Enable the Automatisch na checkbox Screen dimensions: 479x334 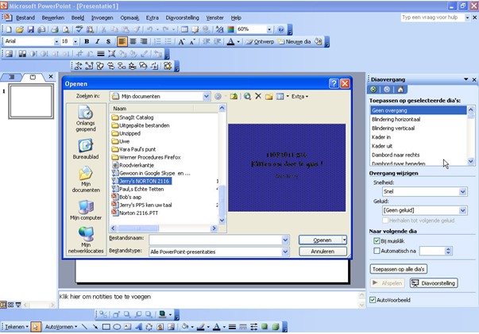[x=377, y=251]
